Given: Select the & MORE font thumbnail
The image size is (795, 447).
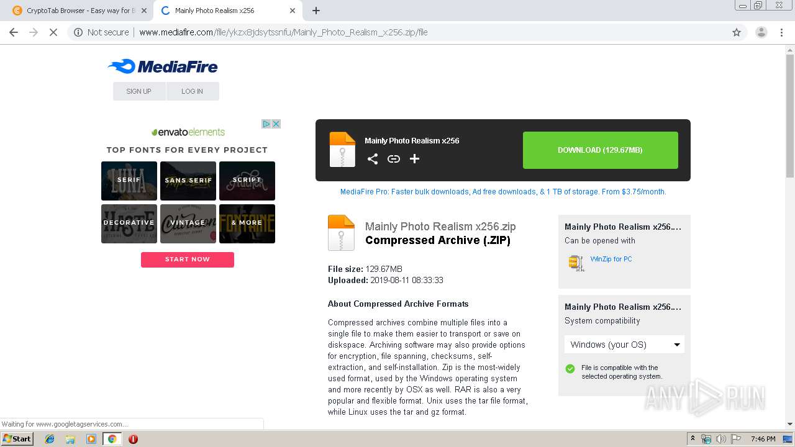Looking at the screenshot, I should 247,223.
